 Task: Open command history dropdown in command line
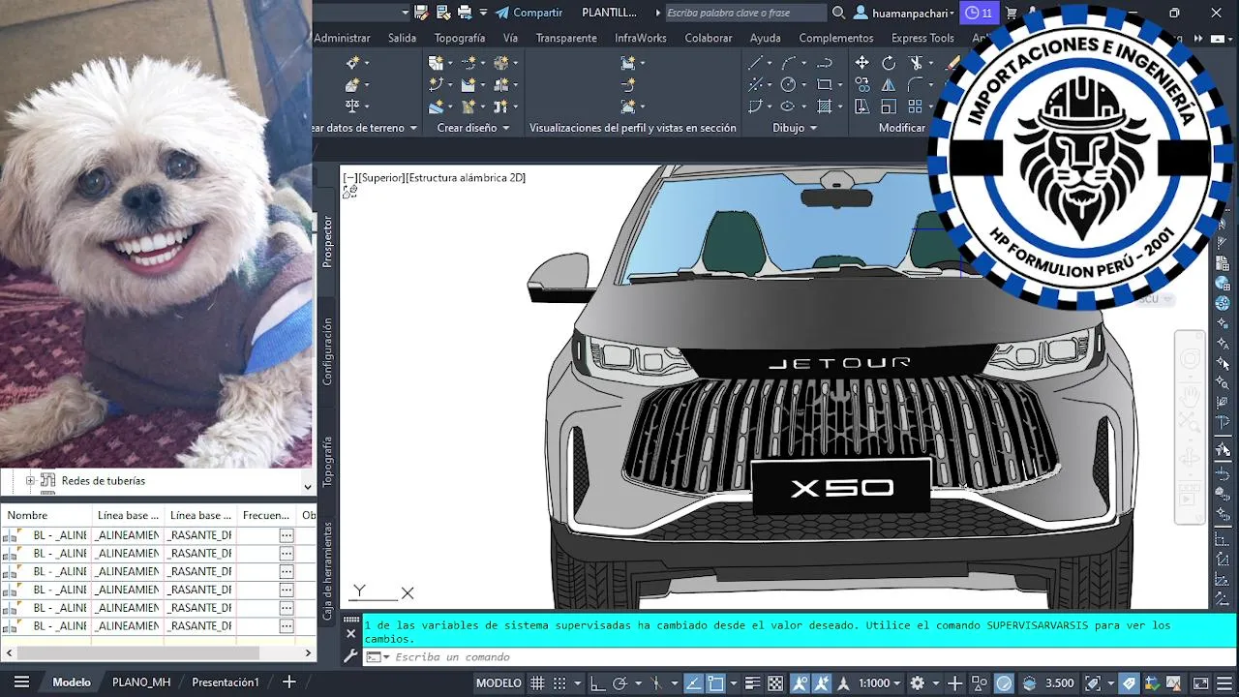[386, 657]
